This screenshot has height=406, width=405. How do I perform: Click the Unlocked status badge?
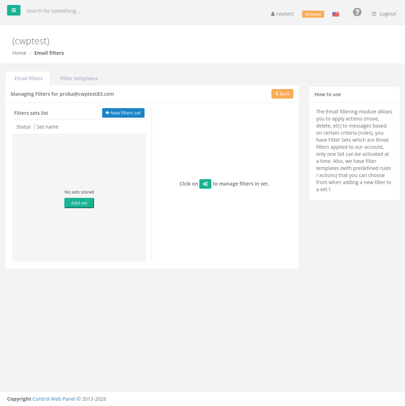[313, 14]
